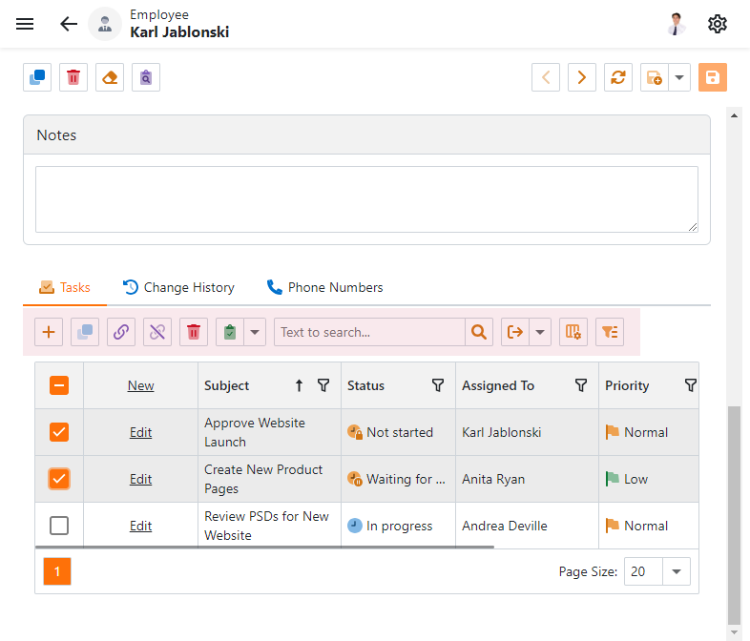
Task: Open the hamburger navigation menu
Action: click(x=25, y=24)
